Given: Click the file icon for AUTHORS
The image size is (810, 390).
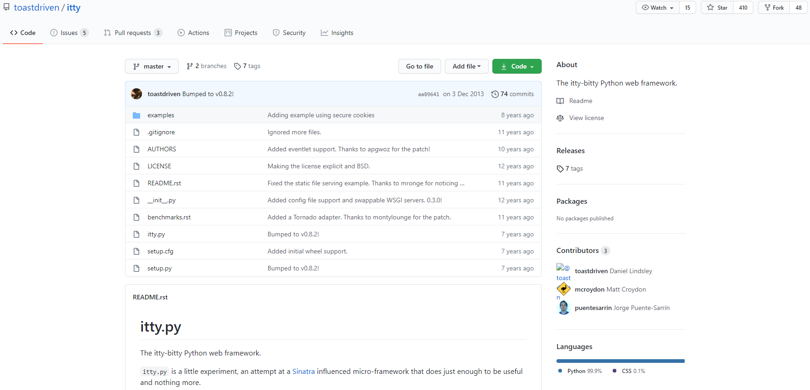Looking at the screenshot, I should click(x=136, y=149).
